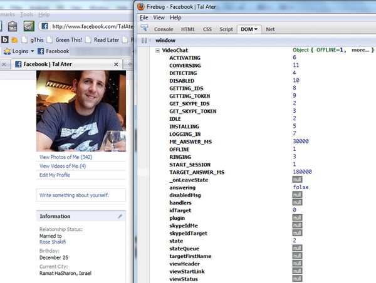Switch to the Console tab

click(x=164, y=29)
